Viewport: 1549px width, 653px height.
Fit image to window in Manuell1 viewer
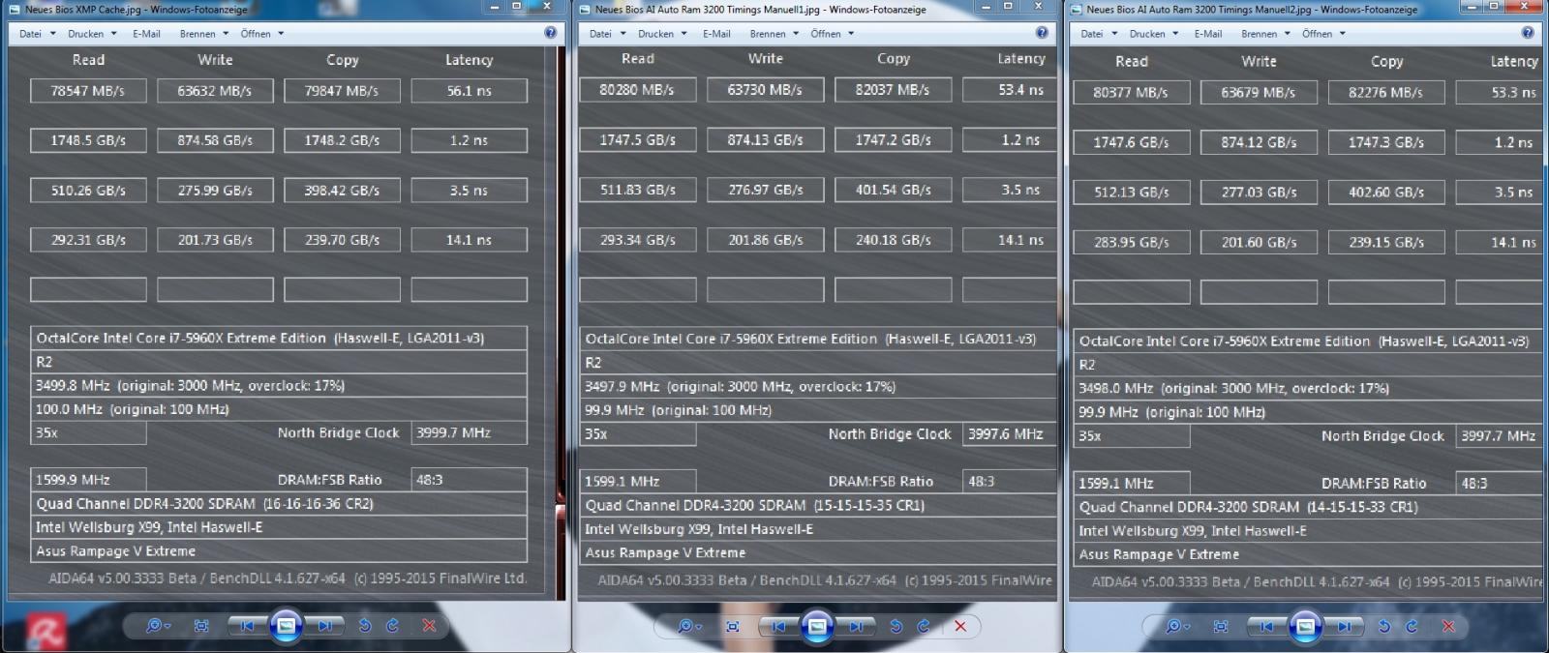point(733,626)
